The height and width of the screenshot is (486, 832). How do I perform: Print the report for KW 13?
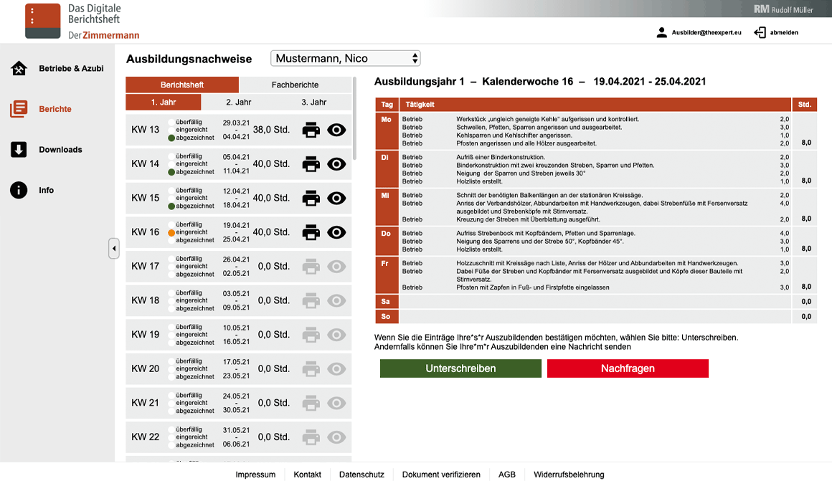(x=311, y=130)
